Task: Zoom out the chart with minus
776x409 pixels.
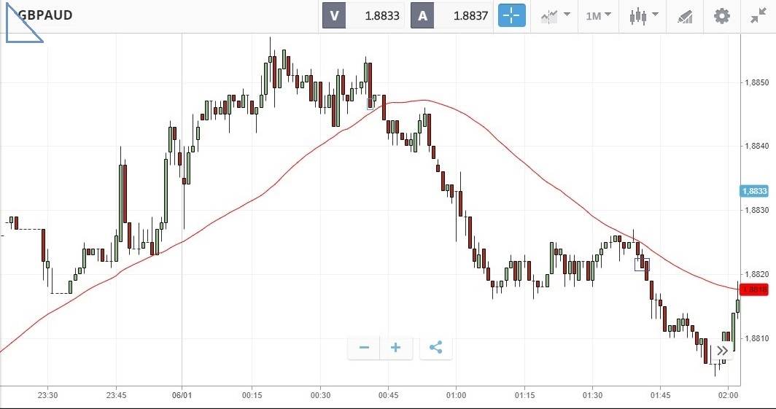Action: [364, 348]
